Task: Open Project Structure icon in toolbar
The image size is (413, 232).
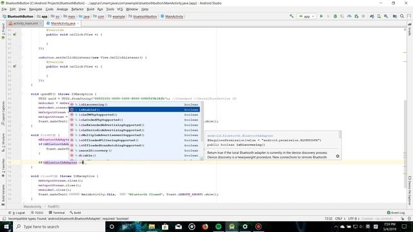Action: click(394, 16)
